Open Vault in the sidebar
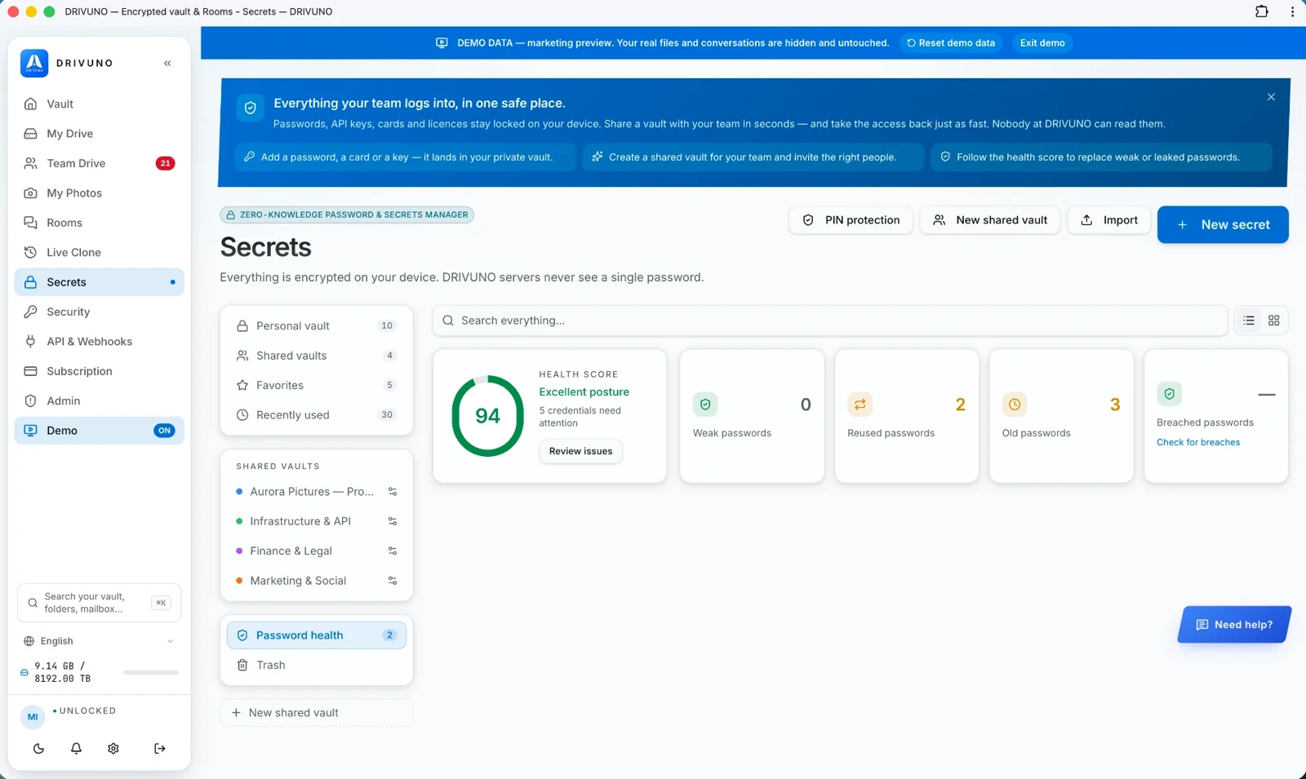This screenshot has width=1306, height=779. pos(99,104)
